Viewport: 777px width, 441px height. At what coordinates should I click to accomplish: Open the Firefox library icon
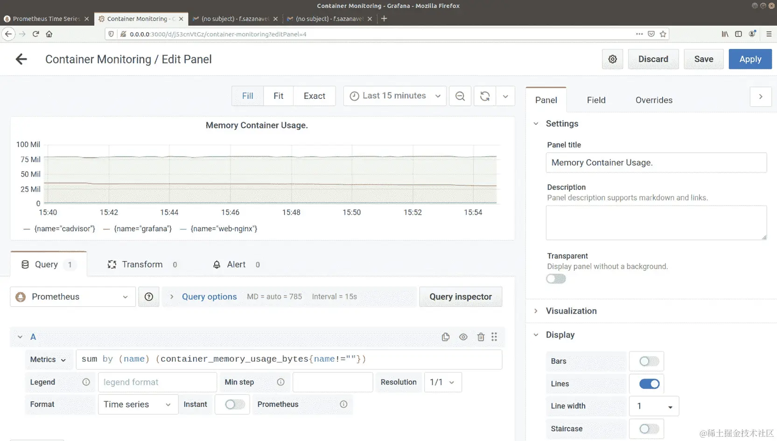[x=725, y=34]
